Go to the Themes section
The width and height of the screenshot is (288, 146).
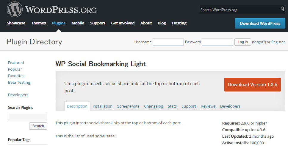(x=39, y=23)
